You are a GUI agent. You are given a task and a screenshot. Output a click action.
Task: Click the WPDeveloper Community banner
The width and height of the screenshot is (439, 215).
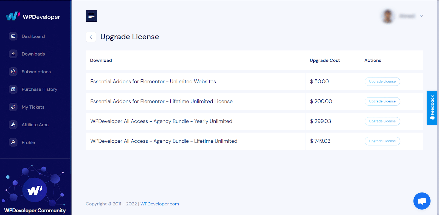(35, 189)
